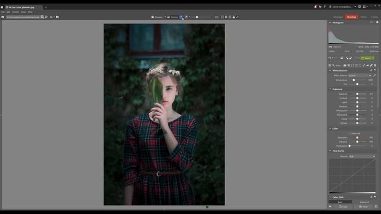Click the Auto enhance button
The image size is (381, 214).
click(338, 65)
